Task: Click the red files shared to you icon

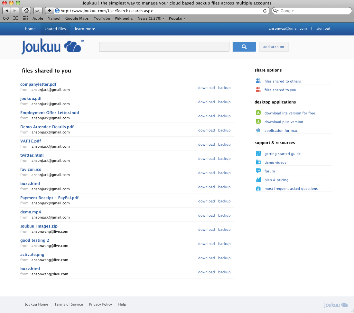Action: pyautogui.click(x=258, y=90)
